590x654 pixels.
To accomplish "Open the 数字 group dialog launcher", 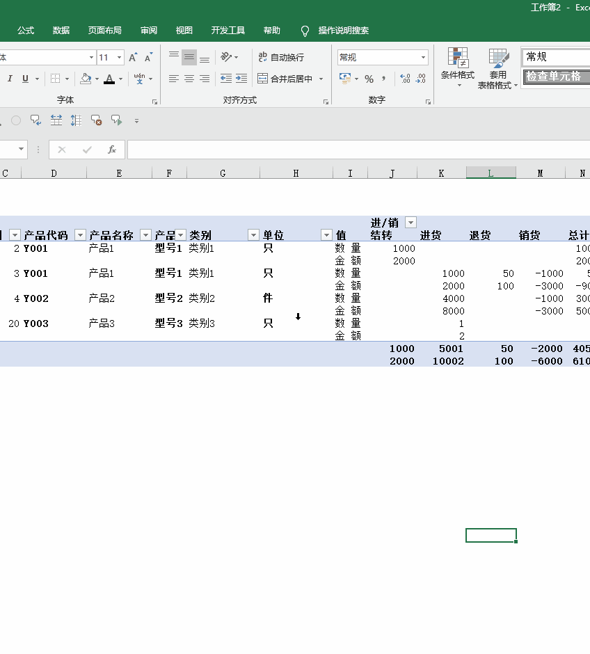I will point(428,102).
